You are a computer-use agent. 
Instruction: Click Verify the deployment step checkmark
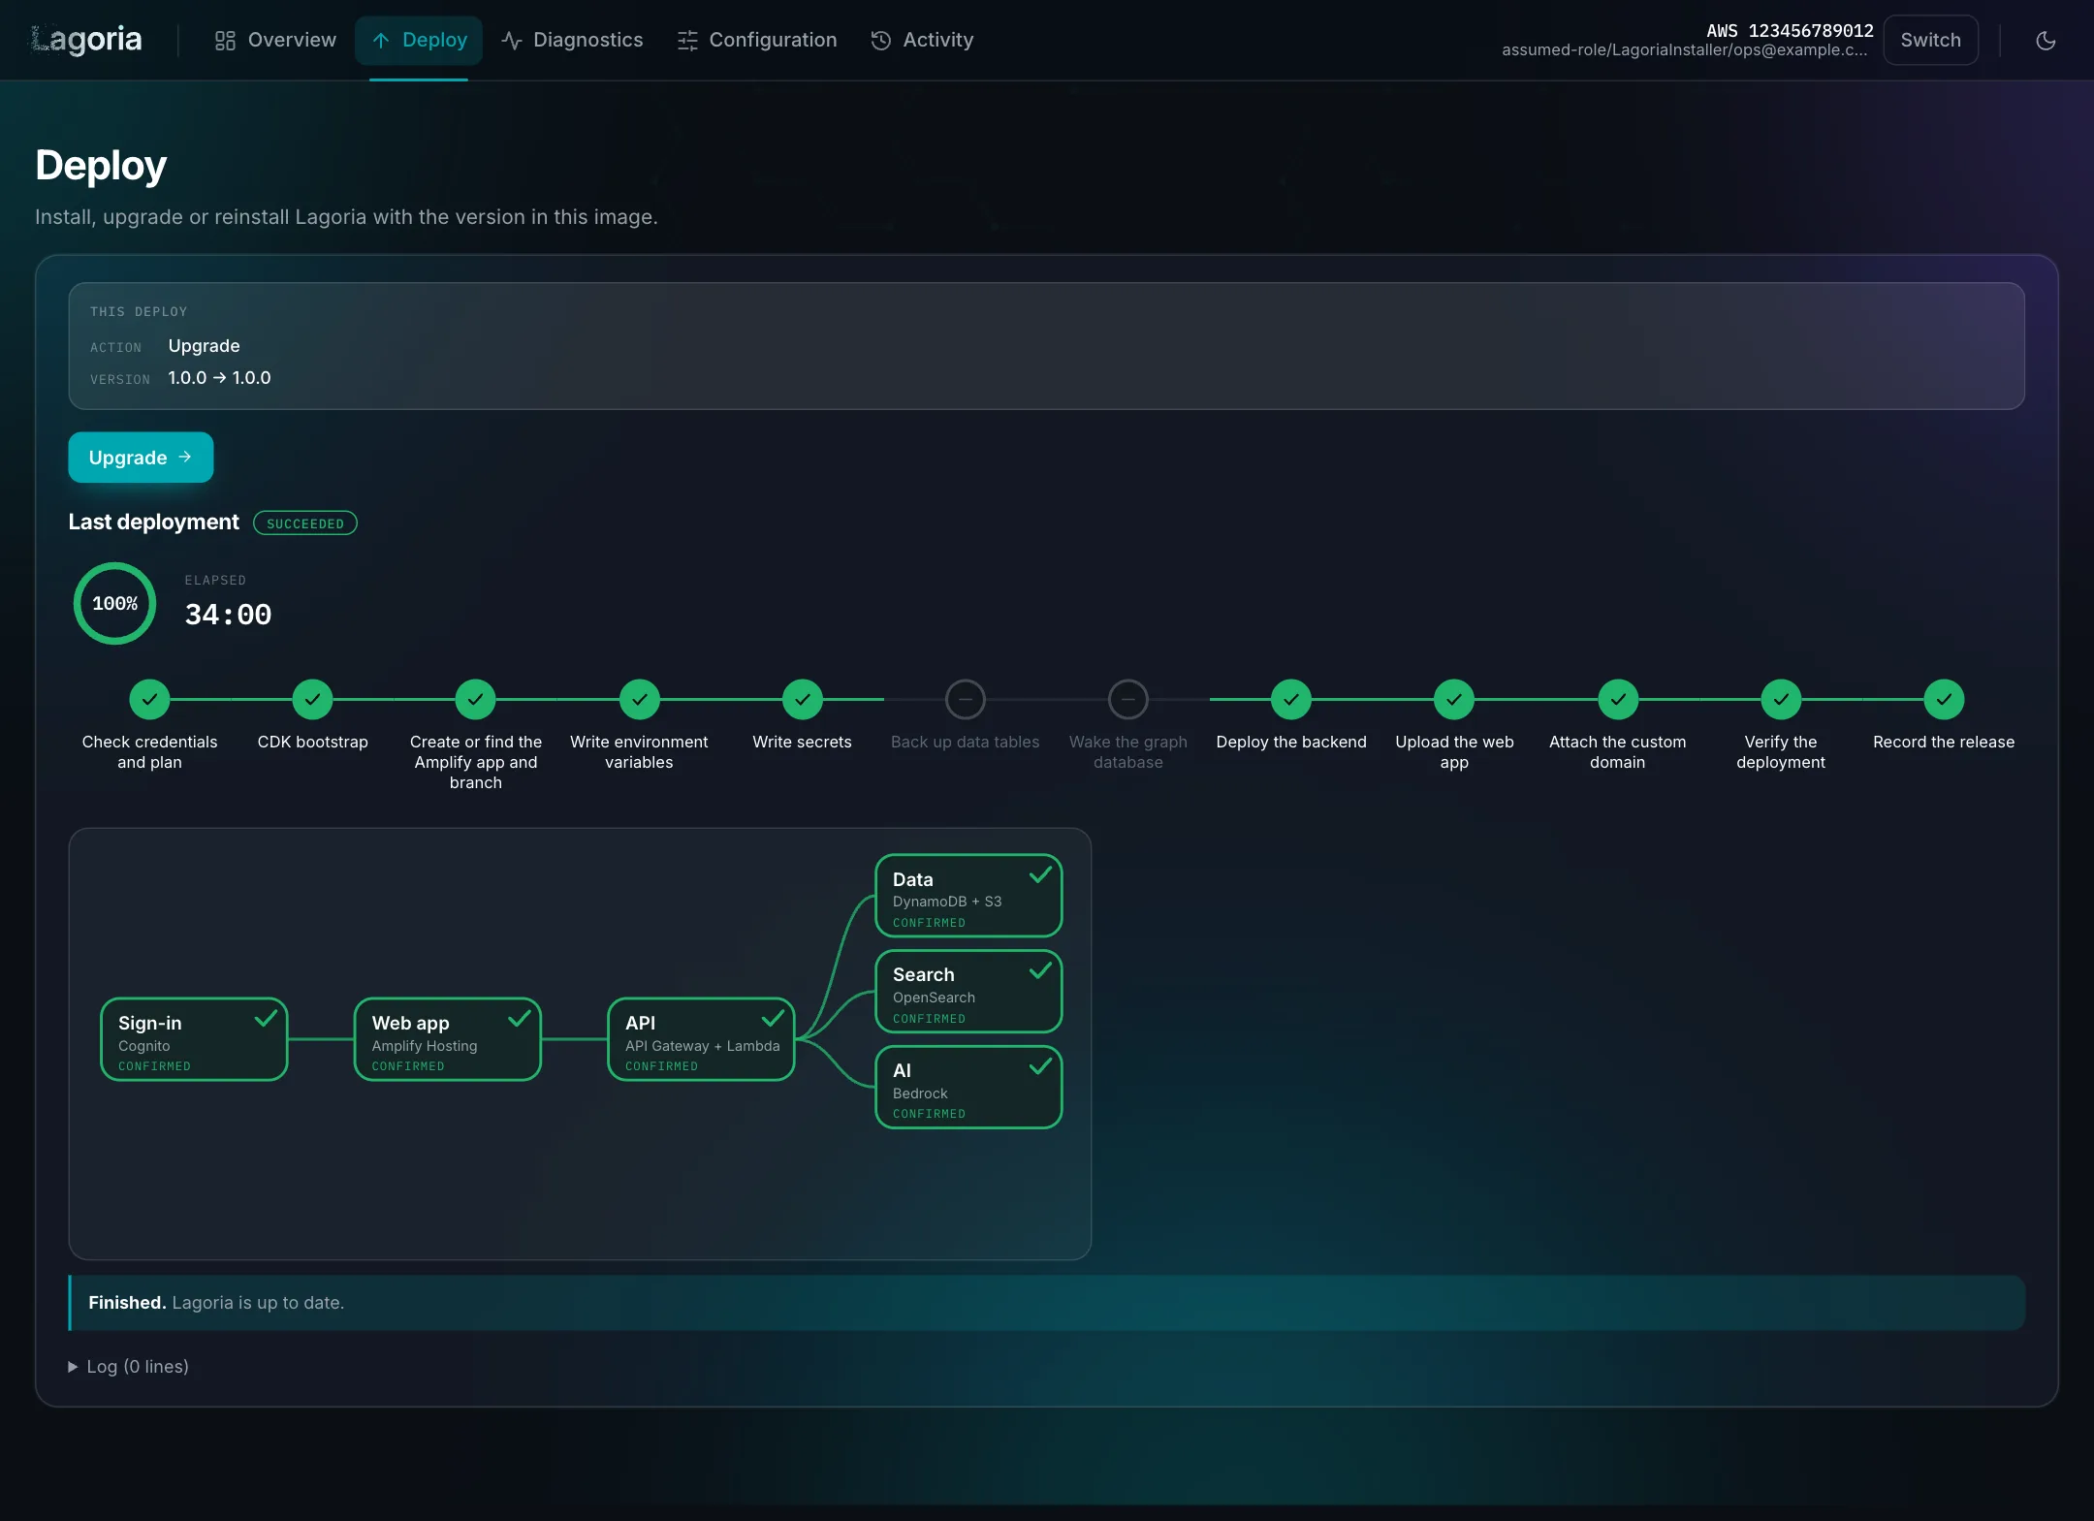coord(1781,699)
